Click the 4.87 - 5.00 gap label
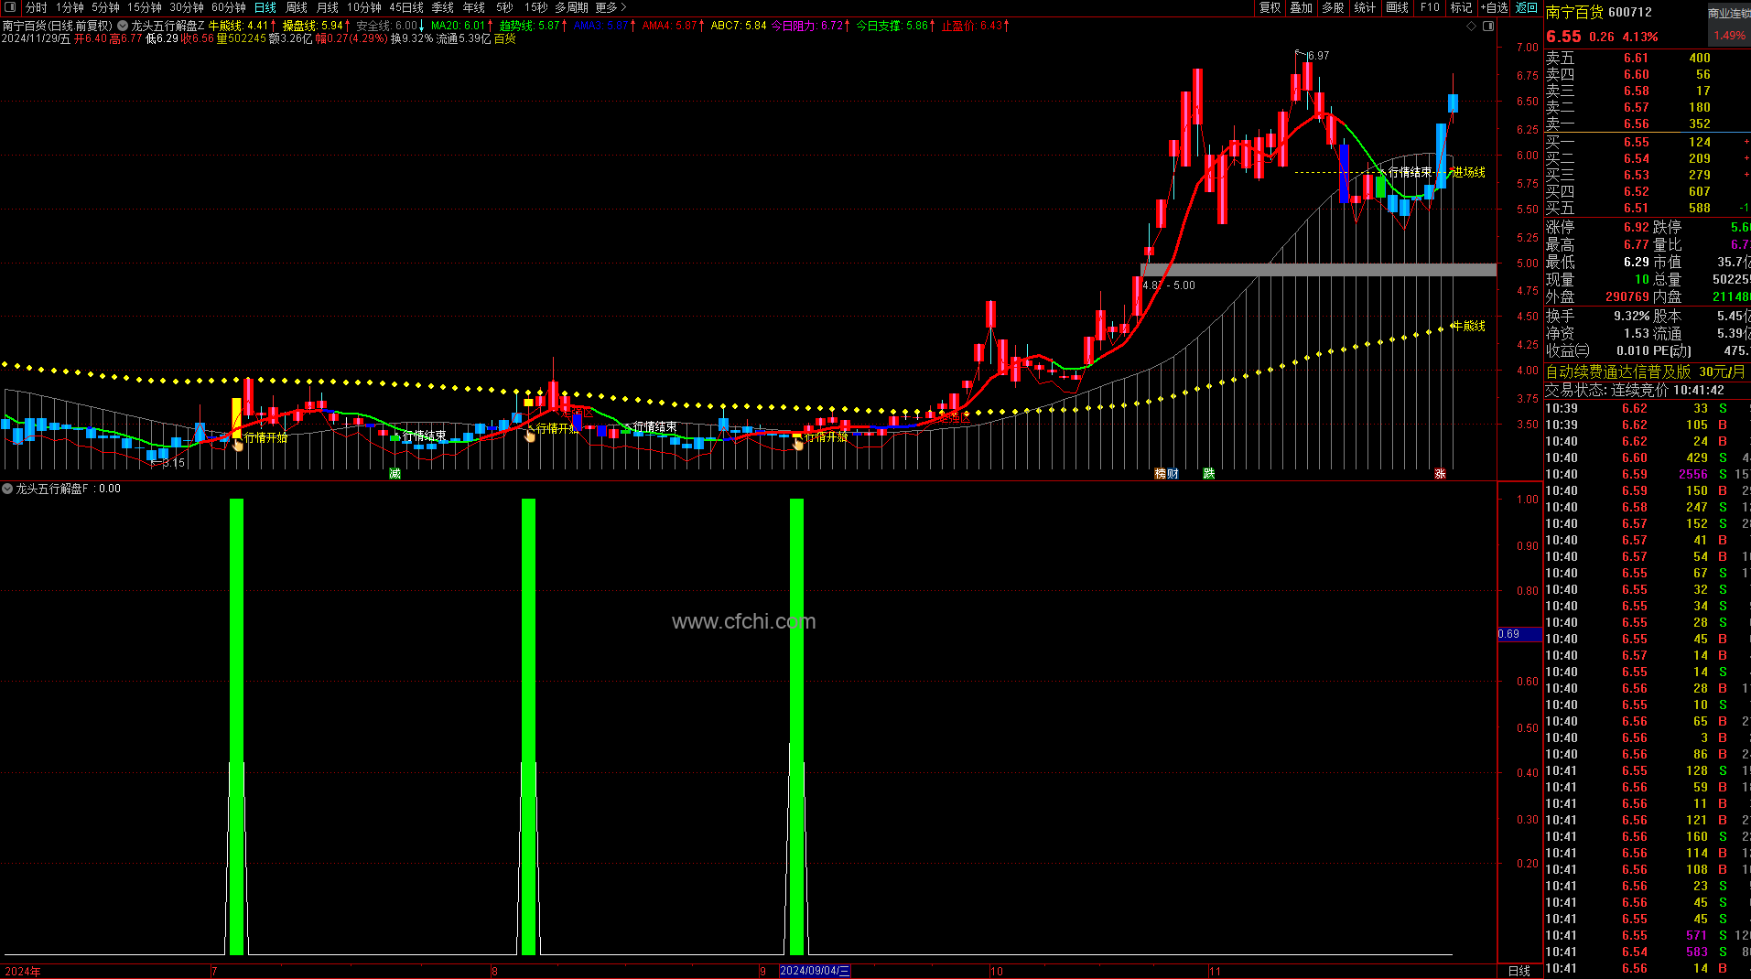This screenshot has height=979, width=1751. 1169,285
